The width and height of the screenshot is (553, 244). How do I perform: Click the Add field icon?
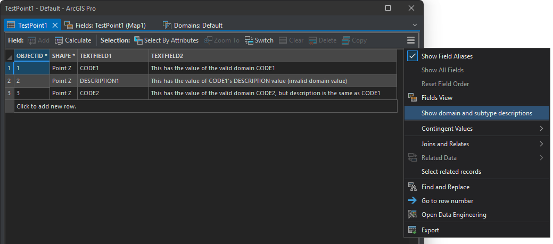tap(32, 40)
